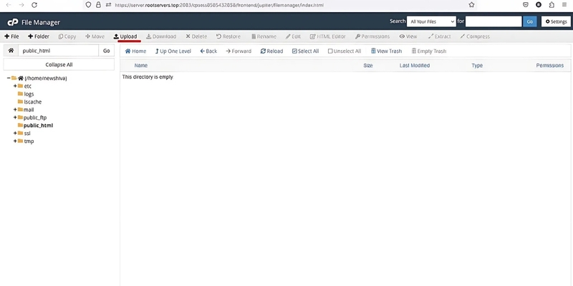Select the public_html folder in the tree
573x286 pixels.
(x=38, y=125)
